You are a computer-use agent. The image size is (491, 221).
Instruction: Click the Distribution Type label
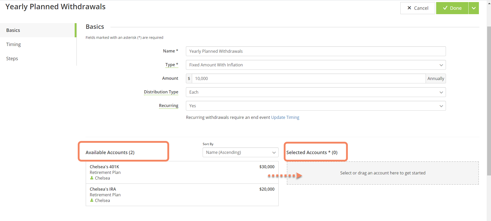(x=161, y=92)
